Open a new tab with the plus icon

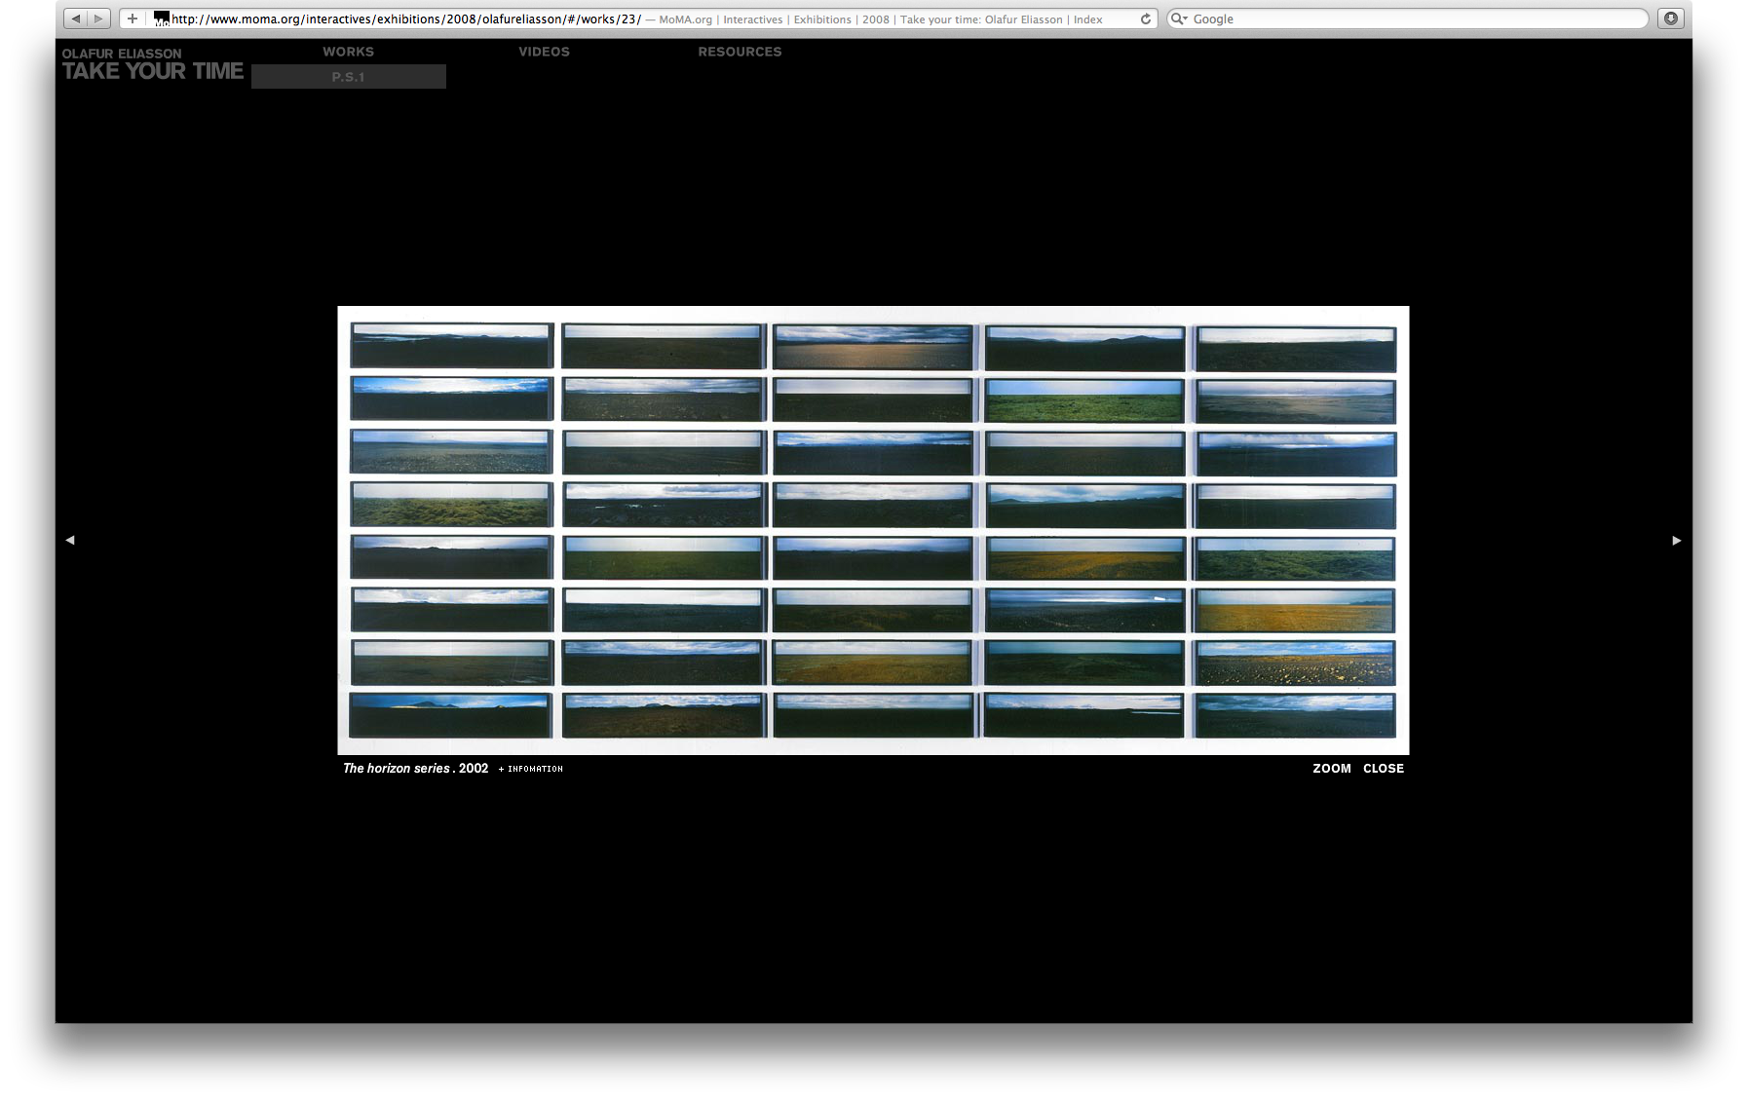tap(133, 18)
